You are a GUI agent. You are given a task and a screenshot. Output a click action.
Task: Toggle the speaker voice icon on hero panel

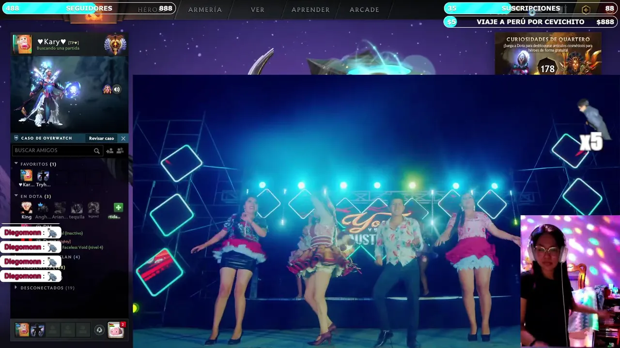click(x=117, y=89)
